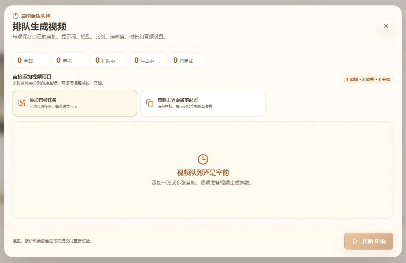Click the 复制主界面当前配置 card
The image size is (406, 263).
[x=203, y=103]
